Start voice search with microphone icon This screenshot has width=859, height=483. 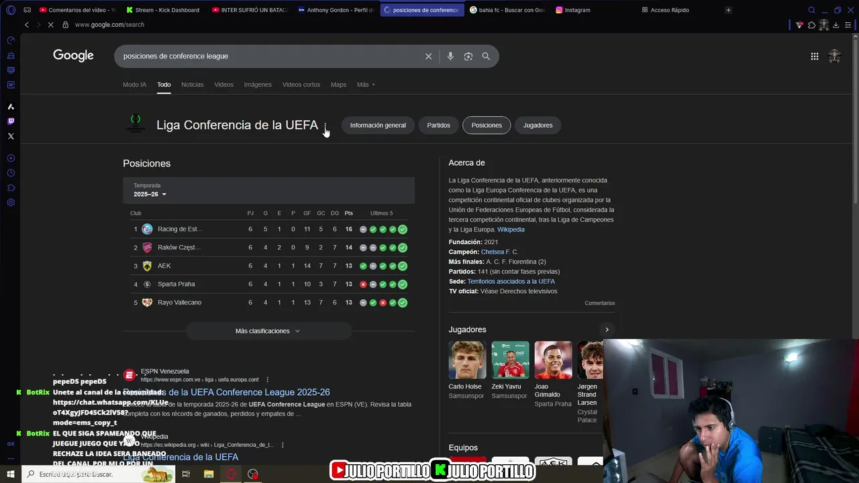tap(450, 56)
